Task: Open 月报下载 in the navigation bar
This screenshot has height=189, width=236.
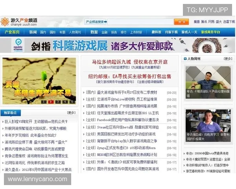Action: point(171,32)
